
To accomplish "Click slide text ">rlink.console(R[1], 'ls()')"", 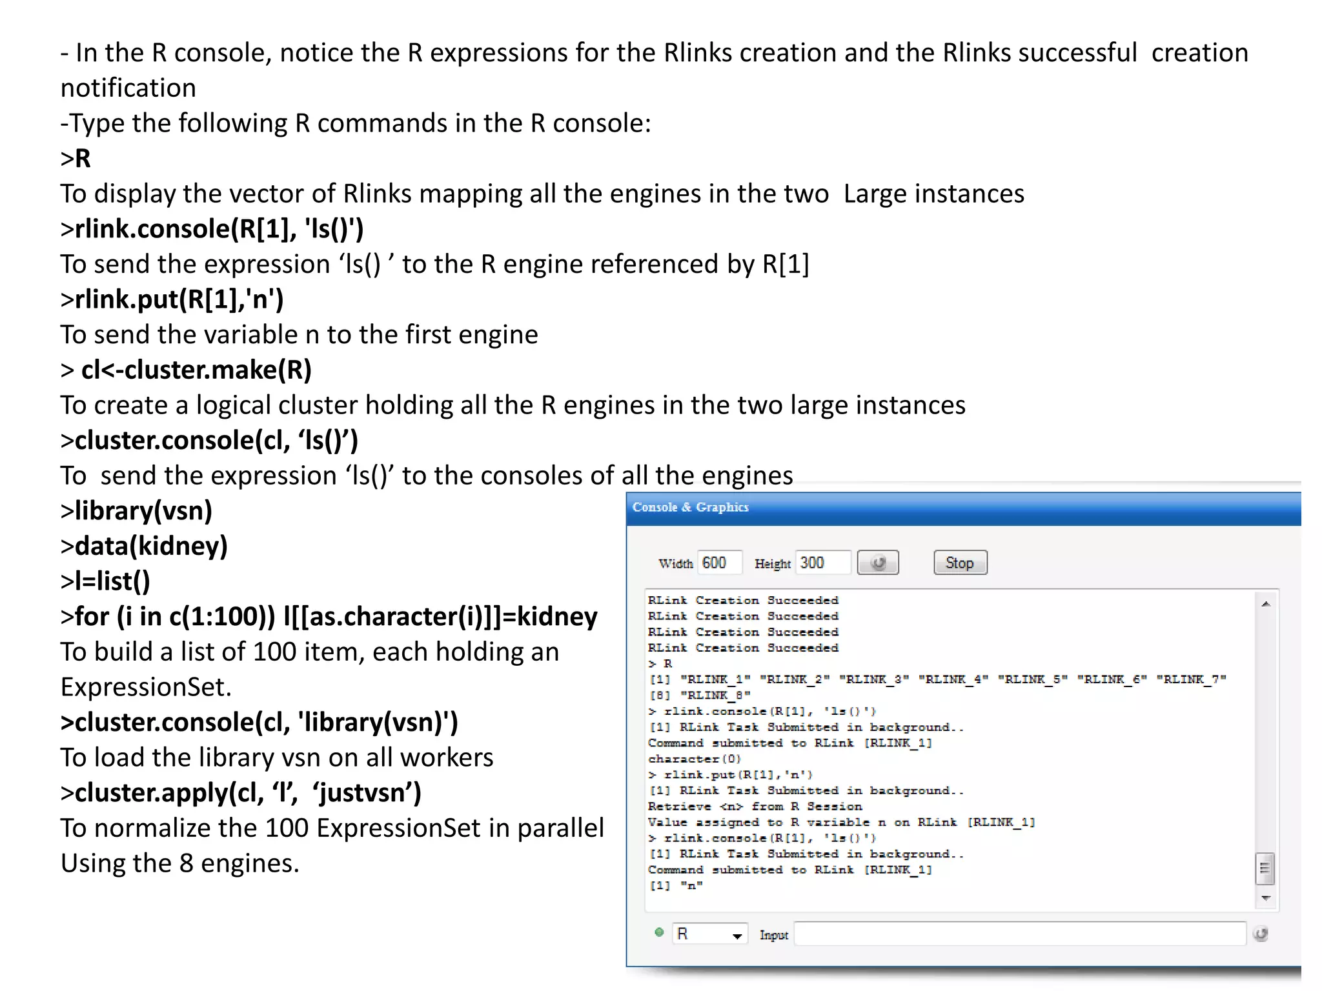I will pyautogui.click(x=212, y=228).
